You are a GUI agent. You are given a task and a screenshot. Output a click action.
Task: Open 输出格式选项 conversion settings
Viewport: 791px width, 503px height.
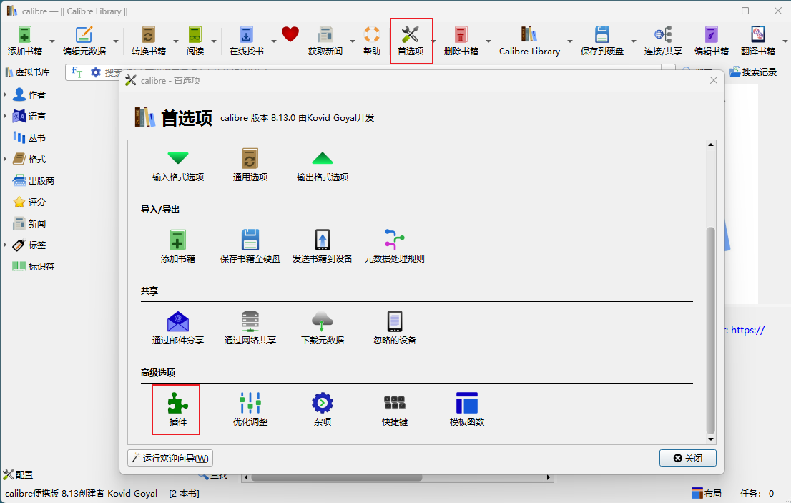(x=322, y=165)
